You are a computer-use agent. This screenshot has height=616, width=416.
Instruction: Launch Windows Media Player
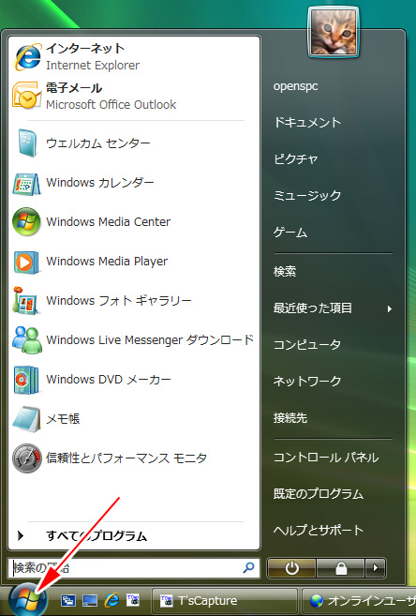pyautogui.click(x=133, y=262)
